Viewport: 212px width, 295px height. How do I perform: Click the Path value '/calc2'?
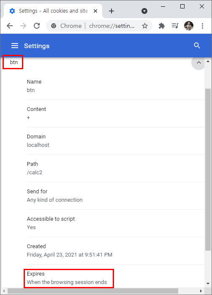coord(35,173)
